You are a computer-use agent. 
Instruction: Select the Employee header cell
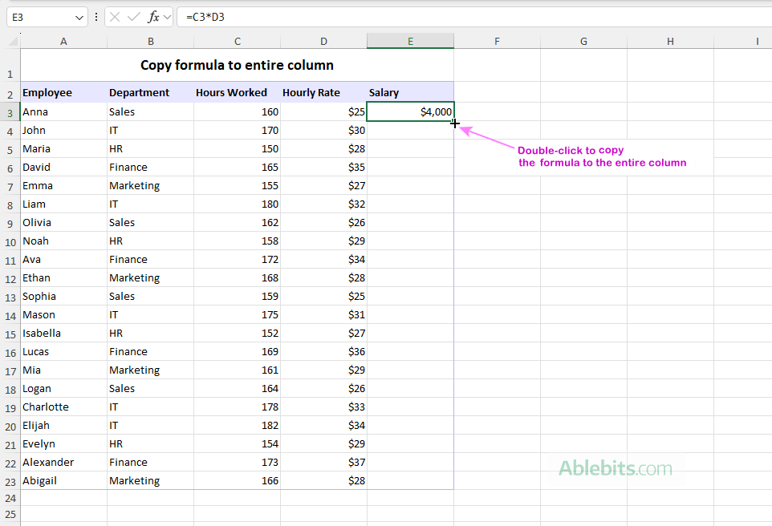(63, 92)
